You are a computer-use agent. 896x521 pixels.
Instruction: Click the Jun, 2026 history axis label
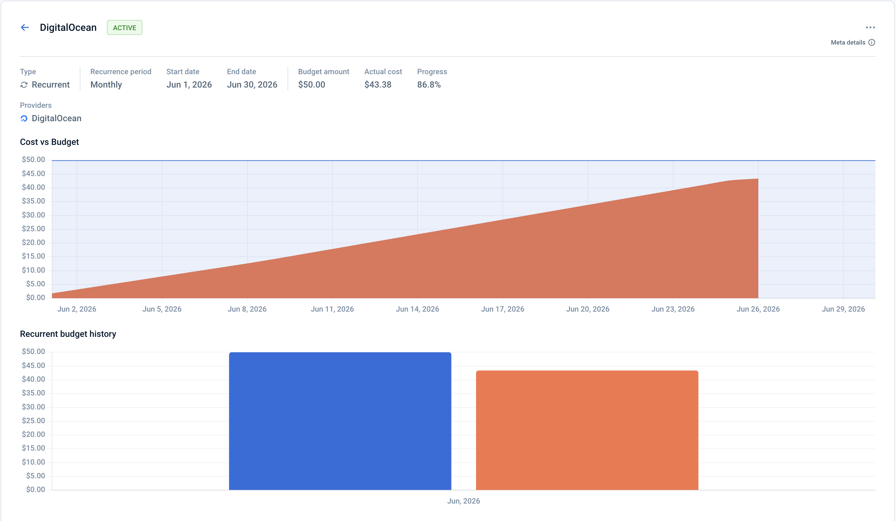point(464,501)
